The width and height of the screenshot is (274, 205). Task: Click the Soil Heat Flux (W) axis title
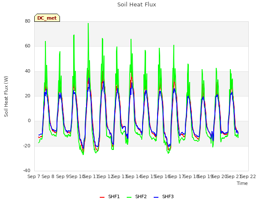6,97
